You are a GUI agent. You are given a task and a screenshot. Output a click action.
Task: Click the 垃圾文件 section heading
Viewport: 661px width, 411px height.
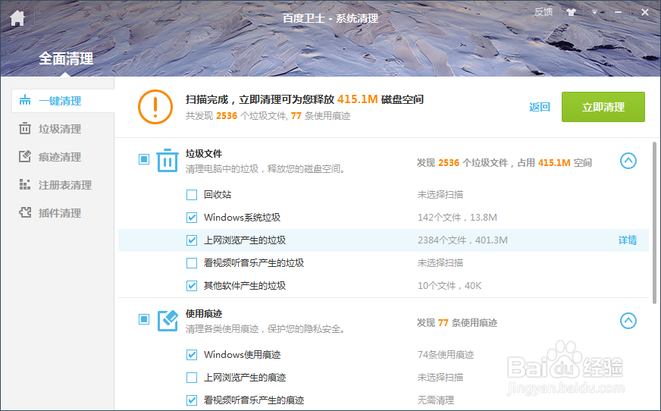coord(204,154)
